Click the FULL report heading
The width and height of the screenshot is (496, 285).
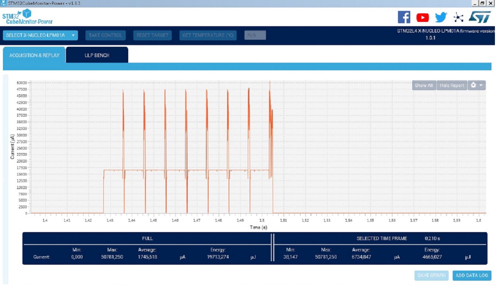[x=147, y=238]
